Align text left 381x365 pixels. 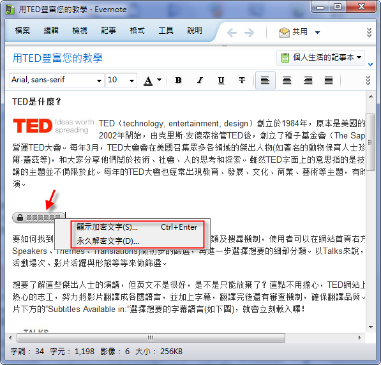(x=265, y=80)
